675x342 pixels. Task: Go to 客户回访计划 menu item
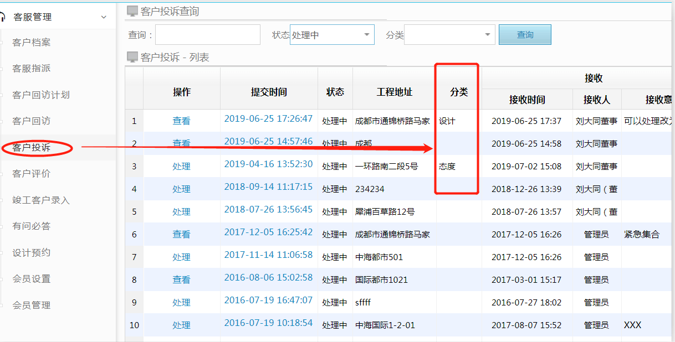pos(41,95)
